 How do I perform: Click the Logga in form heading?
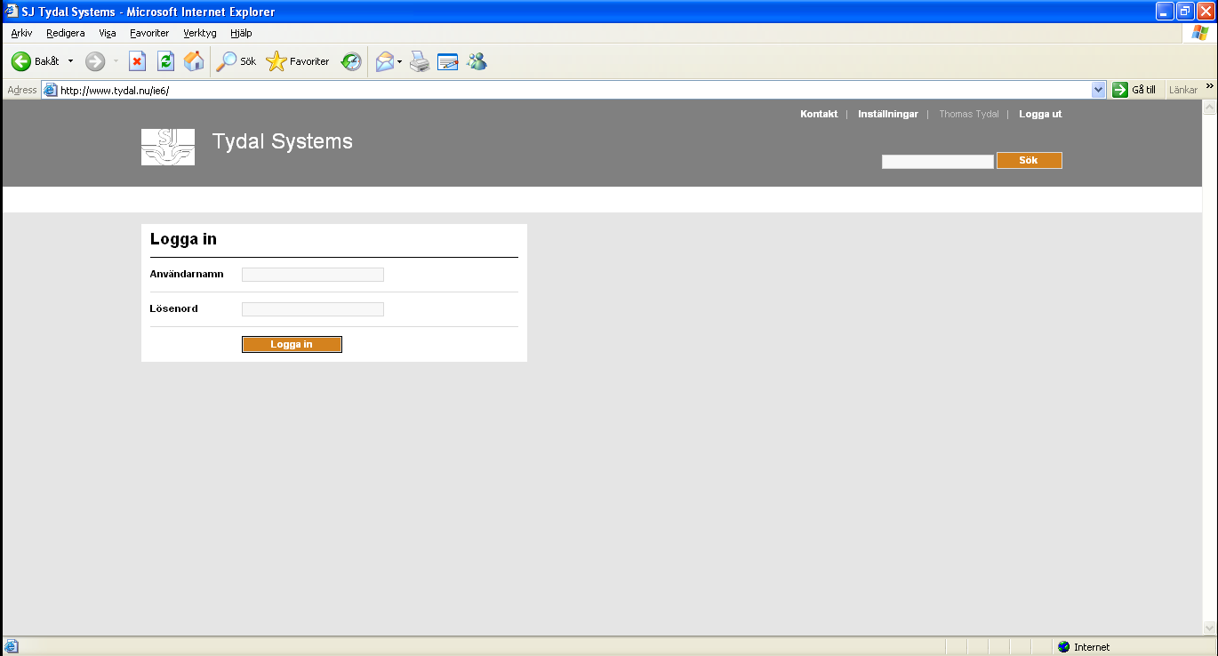tap(183, 239)
